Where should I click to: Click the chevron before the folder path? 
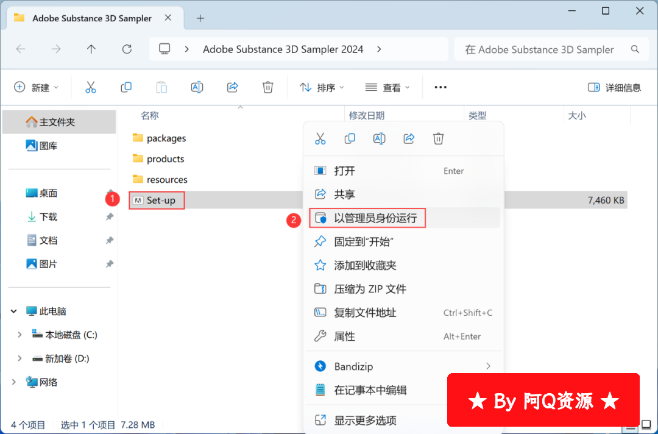pos(187,49)
